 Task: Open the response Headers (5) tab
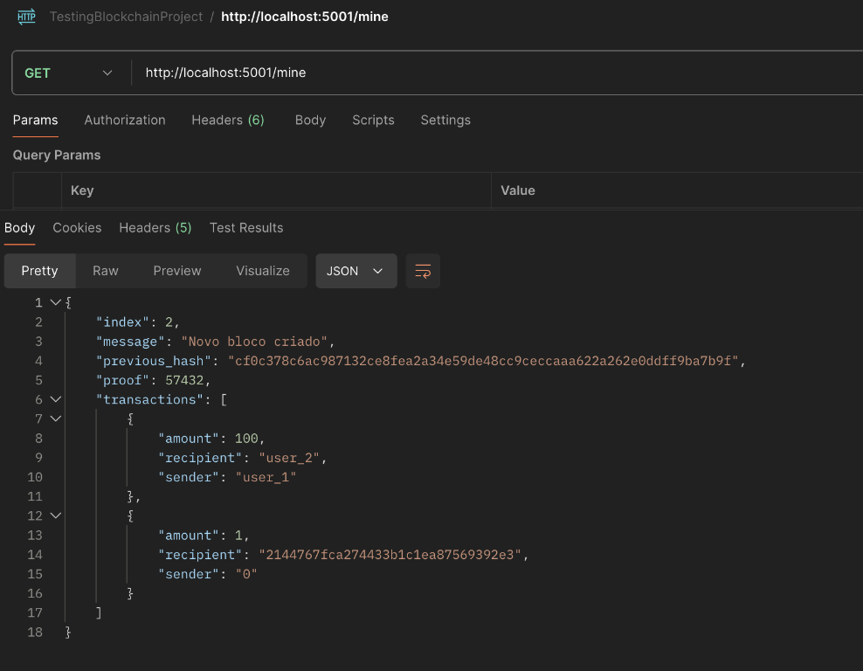coord(155,228)
